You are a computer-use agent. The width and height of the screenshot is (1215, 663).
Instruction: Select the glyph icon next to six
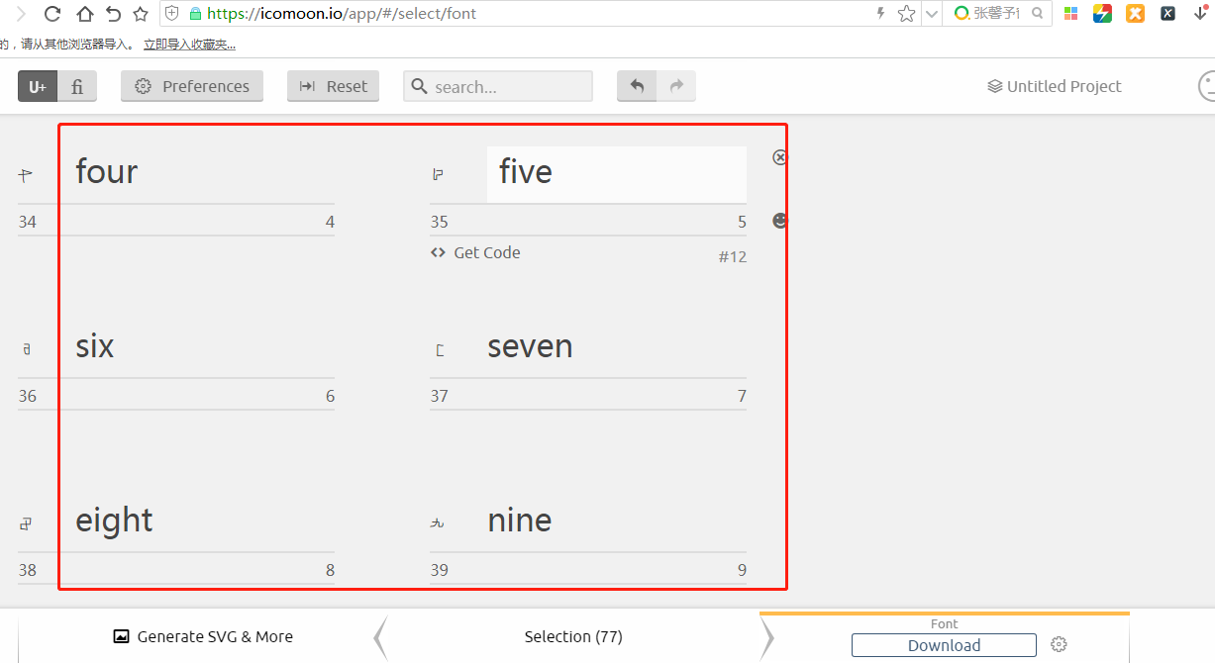click(26, 349)
